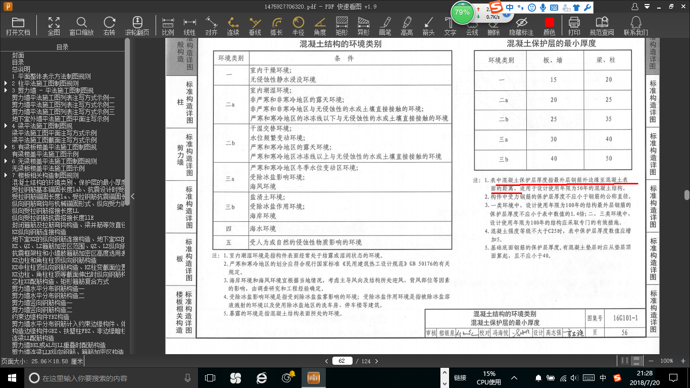Open 联系我们 contact us
The height and width of the screenshot is (388, 690).
635,26
